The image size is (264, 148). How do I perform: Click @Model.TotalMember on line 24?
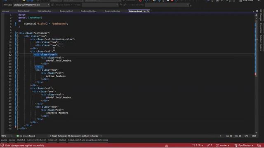pyautogui.click(x=59, y=60)
